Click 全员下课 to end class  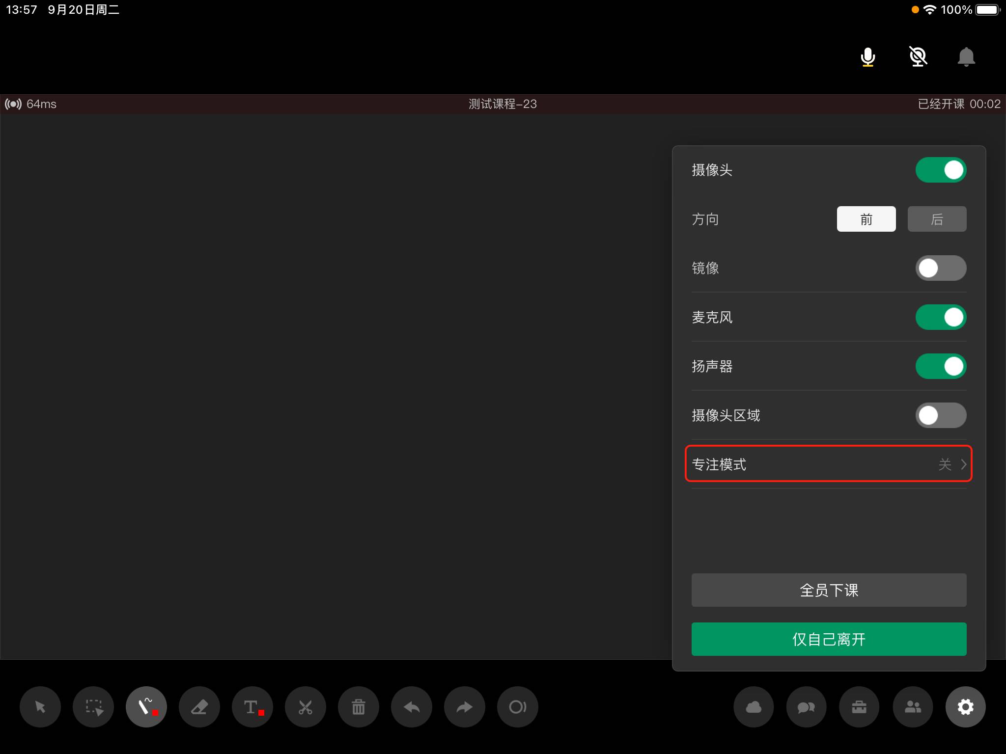(829, 590)
